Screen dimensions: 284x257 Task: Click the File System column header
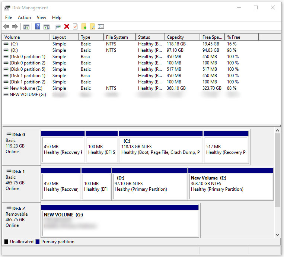[x=117, y=37]
